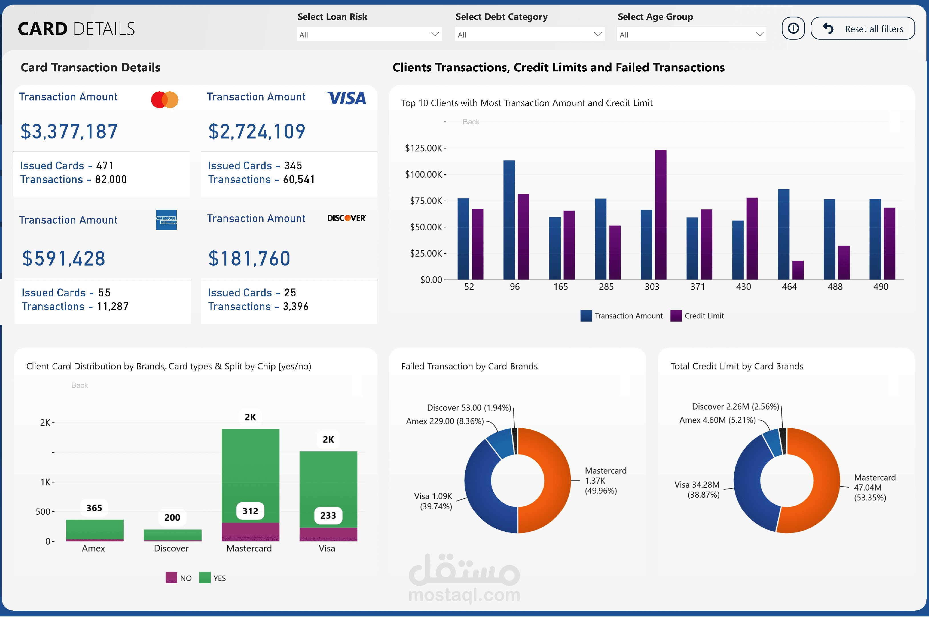Open the Select Debt Category dropdown
929x617 pixels.
529,34
